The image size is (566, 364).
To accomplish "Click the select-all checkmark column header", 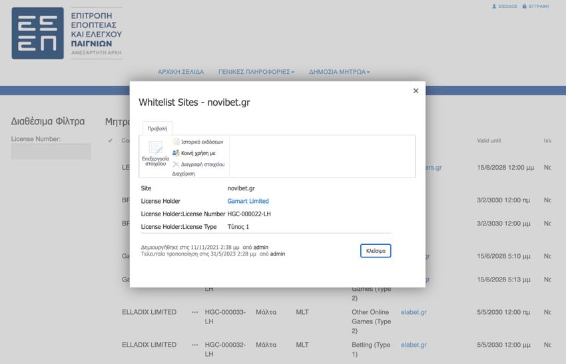I will point(110,140).
